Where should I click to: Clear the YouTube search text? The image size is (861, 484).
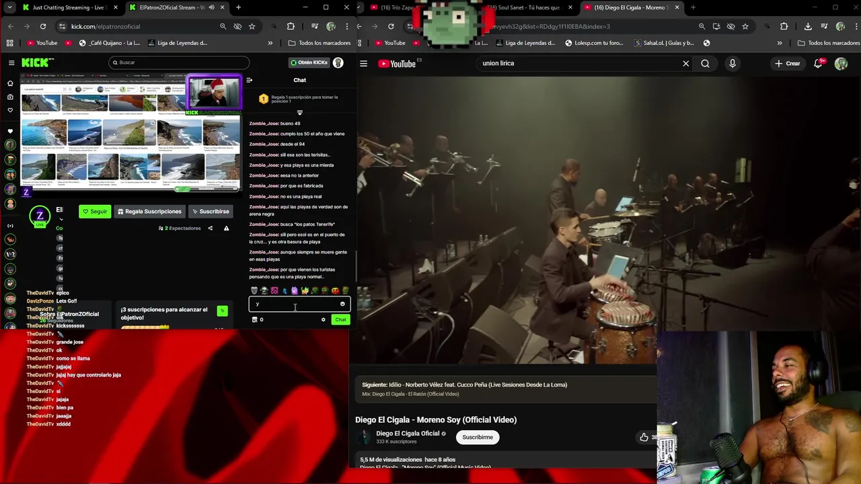pyautogui.click(x=685, y=63)
